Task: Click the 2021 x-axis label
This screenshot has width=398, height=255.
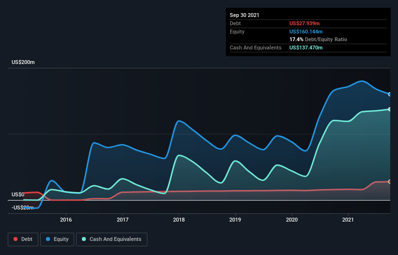Action: pyautogui.click(x=348, y=220)
